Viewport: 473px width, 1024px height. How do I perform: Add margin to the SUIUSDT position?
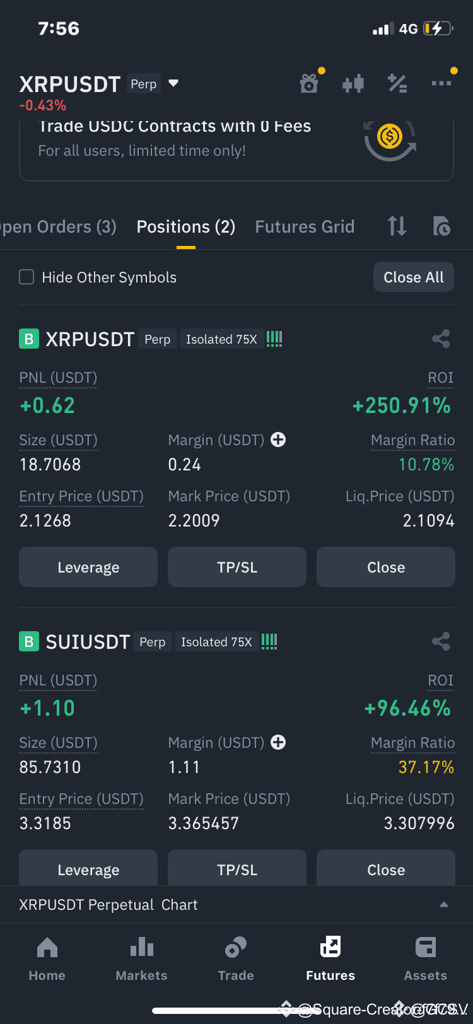tap(278, 742)
